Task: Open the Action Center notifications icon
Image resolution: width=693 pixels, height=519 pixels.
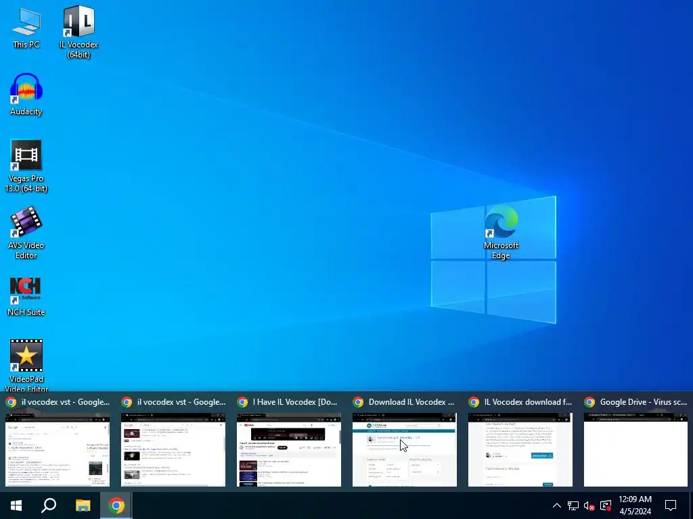Action: (671, 505)
